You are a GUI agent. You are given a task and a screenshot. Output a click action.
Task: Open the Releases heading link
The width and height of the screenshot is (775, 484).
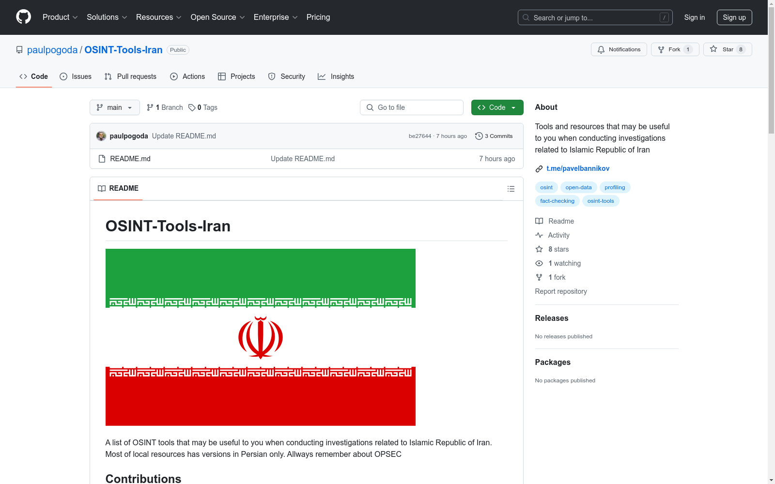(x=552, y=318)
